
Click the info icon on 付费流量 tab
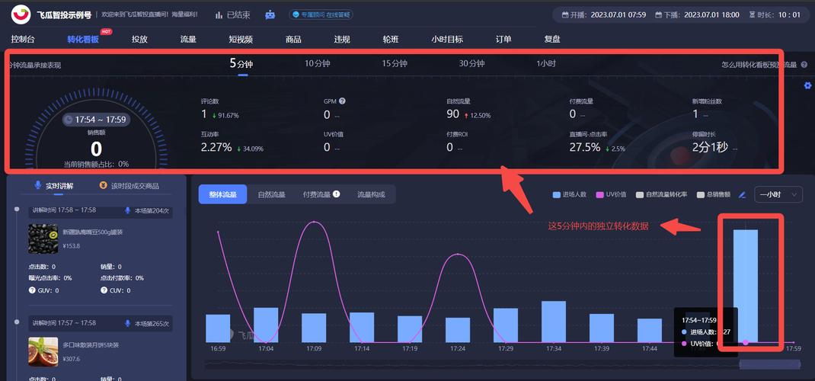336,194
